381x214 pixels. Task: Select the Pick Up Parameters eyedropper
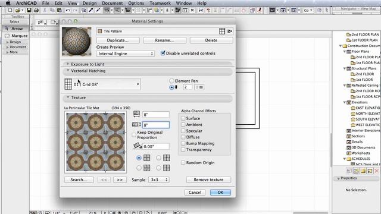point(91,10)
